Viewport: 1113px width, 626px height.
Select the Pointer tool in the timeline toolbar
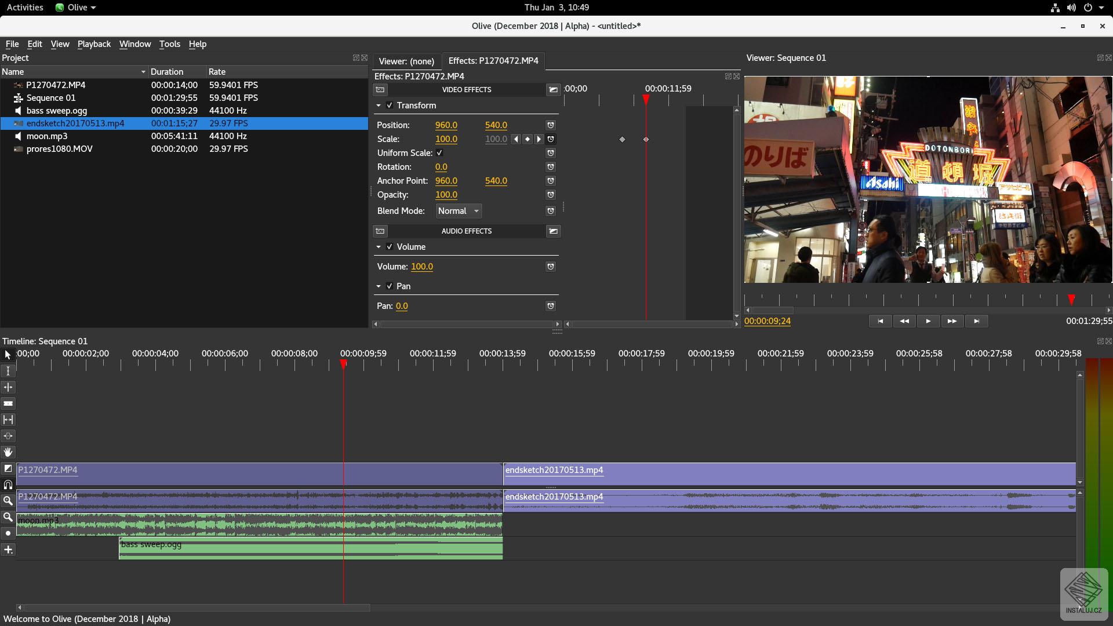click(8, 354)
